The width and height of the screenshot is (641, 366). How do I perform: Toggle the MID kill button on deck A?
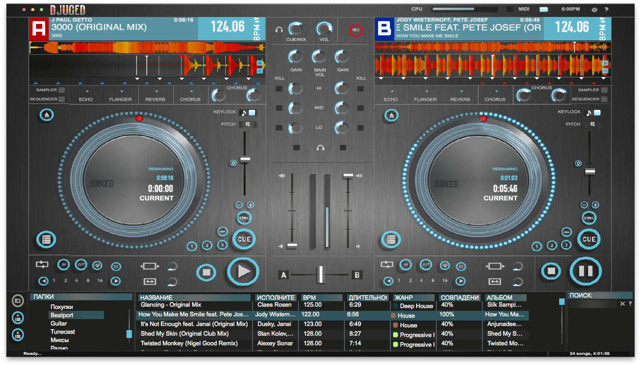(279, 109)
